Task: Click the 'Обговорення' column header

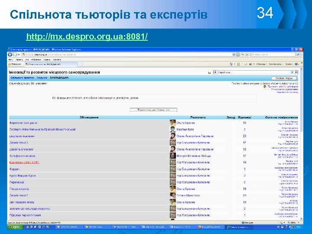Action: pyautogui.click(x=89, y=117)
